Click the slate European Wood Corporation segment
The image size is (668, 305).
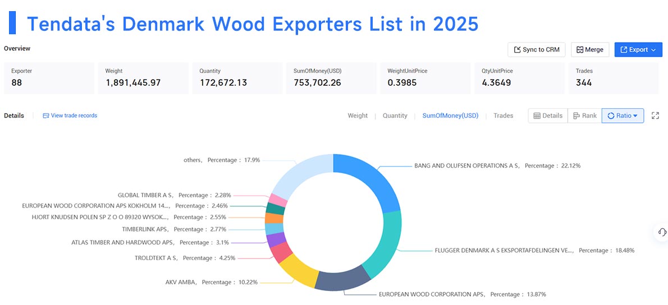[x=344, y=281]
